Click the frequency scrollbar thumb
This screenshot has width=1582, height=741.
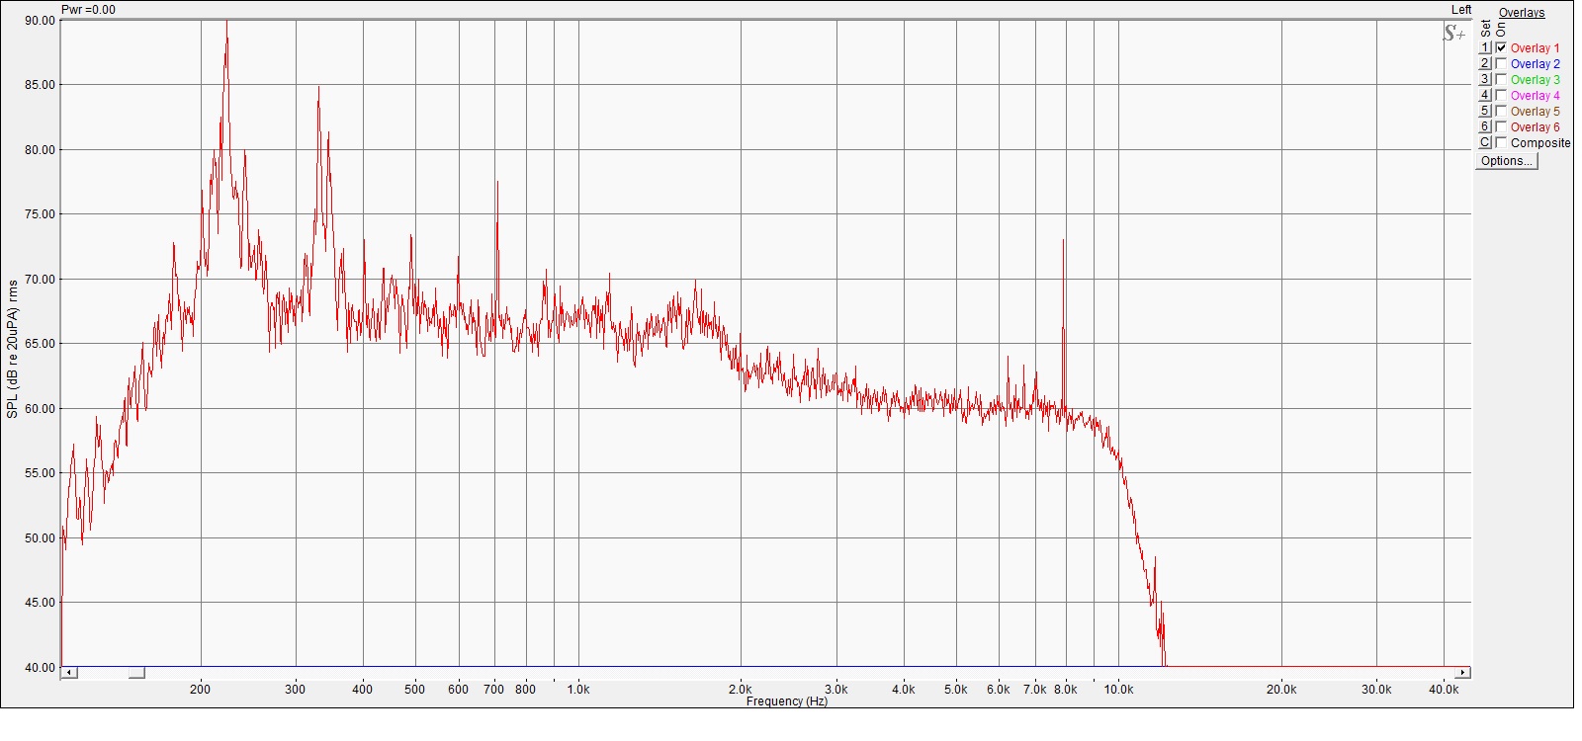[x=136, y=673]
